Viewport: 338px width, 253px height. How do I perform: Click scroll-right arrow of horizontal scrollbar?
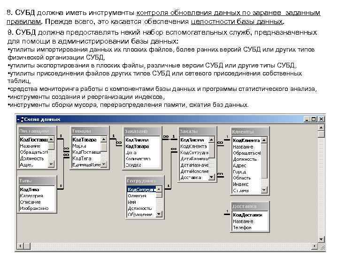315,246
